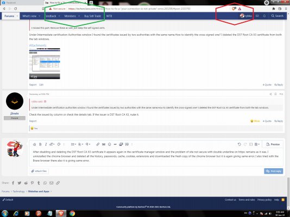This screenshot has height=217, width=290.
Task: Click the eraser remove formatting icon
Action: [34, 144]
